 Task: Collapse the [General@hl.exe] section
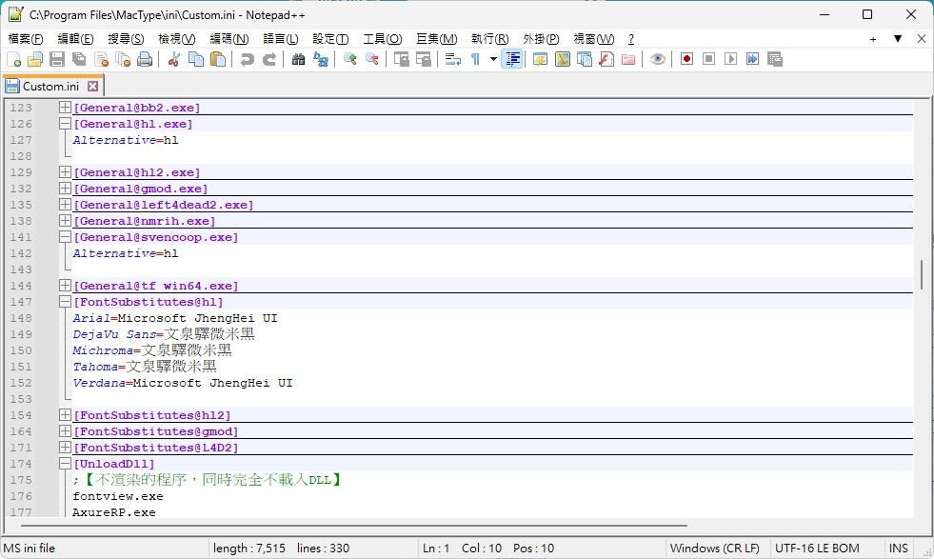[65, 124]
